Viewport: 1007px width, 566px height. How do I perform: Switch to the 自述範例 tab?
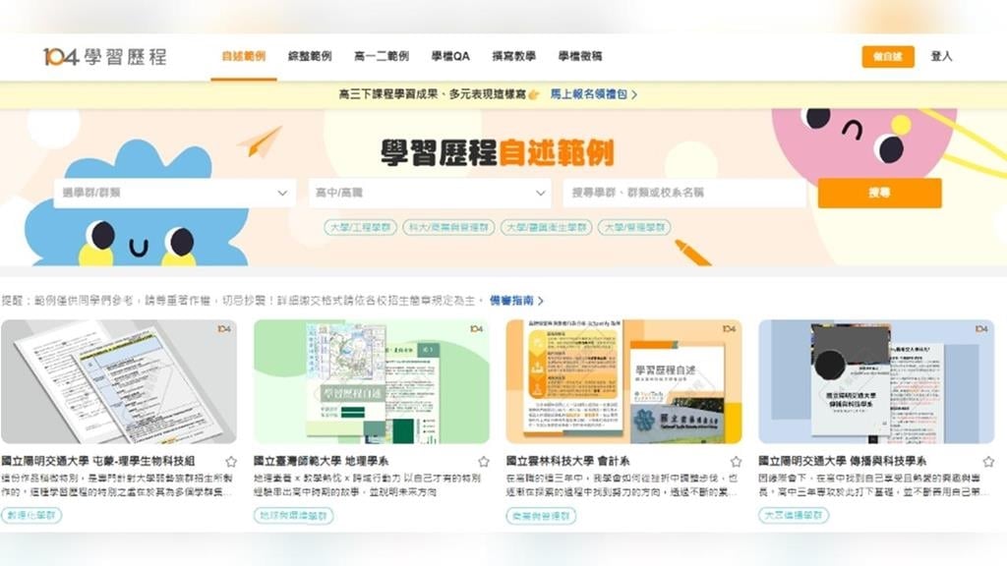coord(243,57)
